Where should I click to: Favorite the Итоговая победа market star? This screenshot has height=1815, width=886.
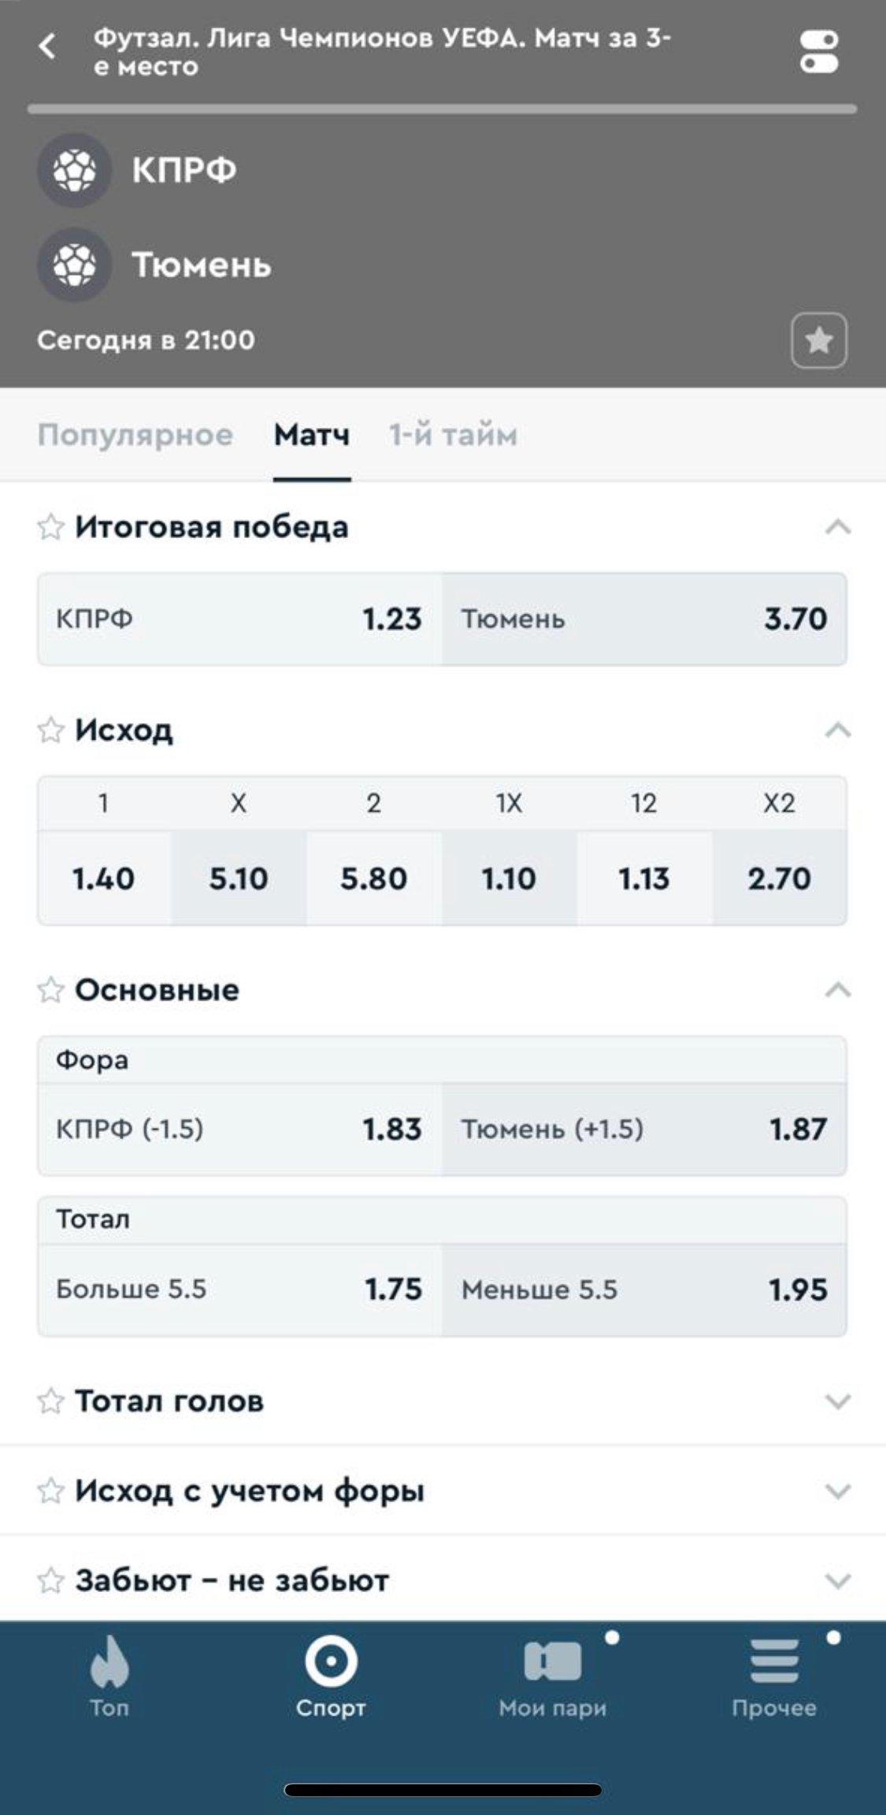[50, 527]
